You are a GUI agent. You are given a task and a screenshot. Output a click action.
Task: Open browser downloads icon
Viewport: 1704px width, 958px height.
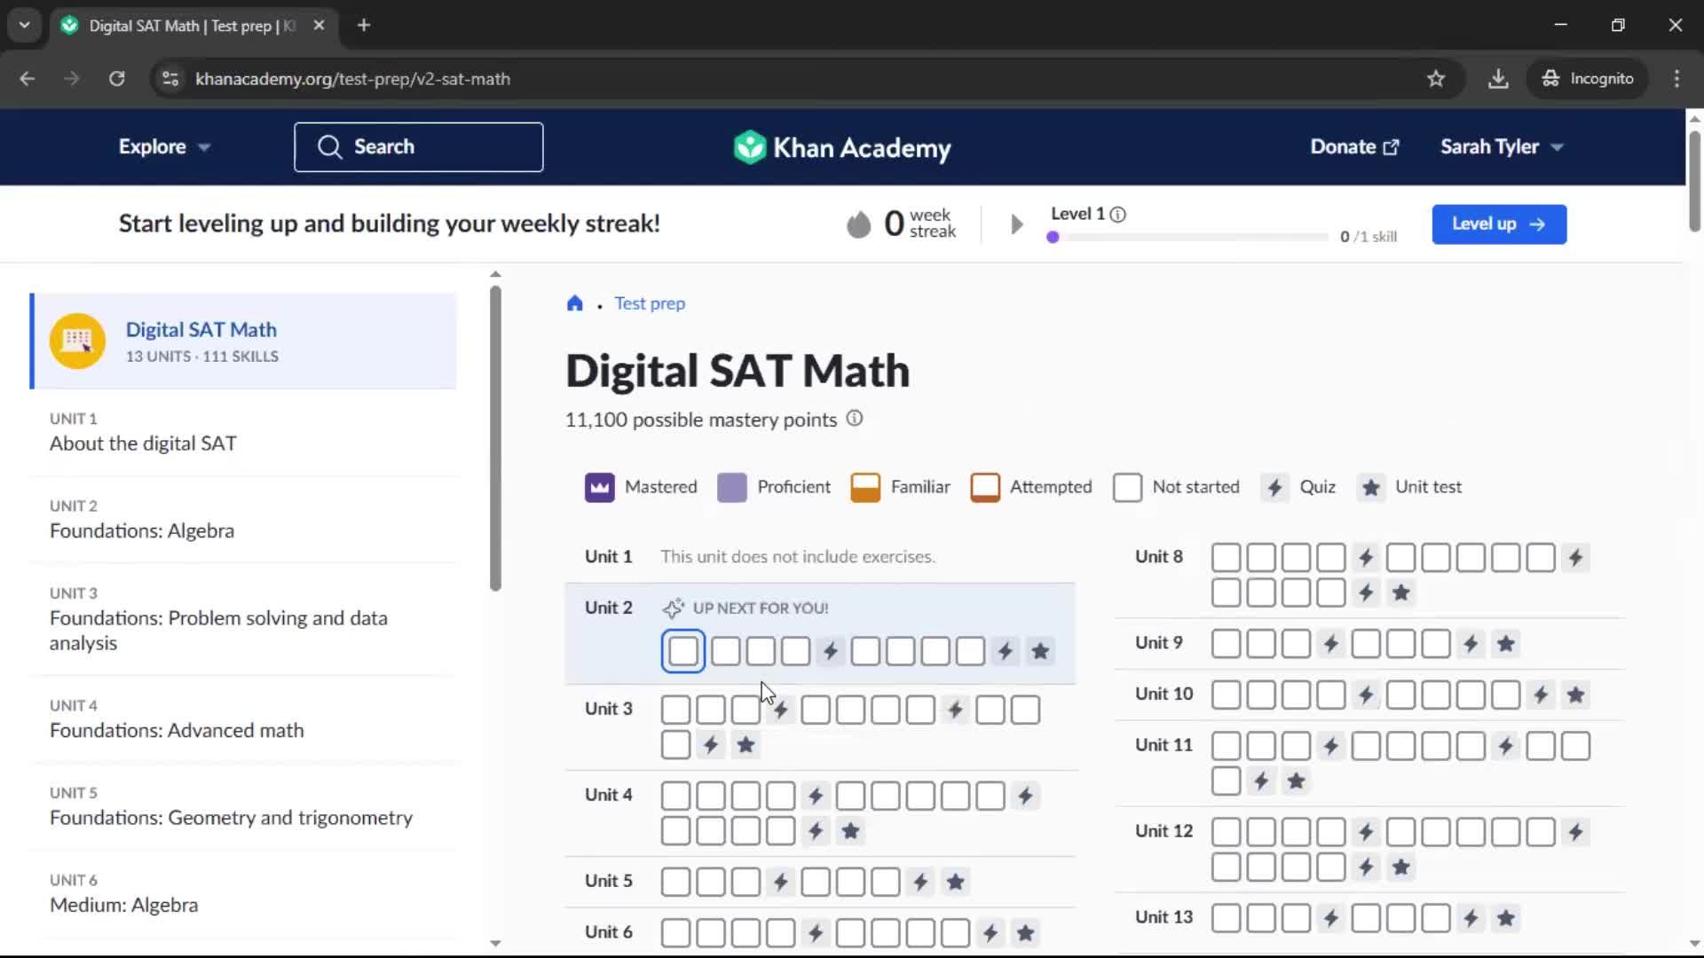[x=1498, y=79]
